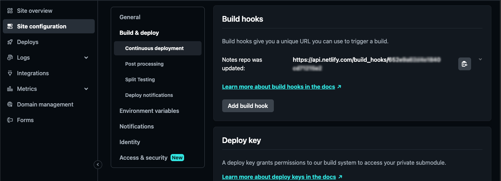Select Continuous deployment subsection
Screen dimensions: 501x181
(x=158, y=48)
